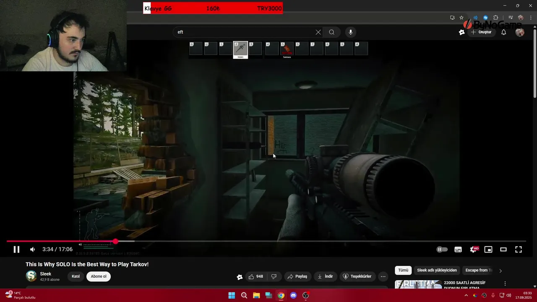This screenshot has width=537, height=302.
Task: Click the Katıl join button
Action: click(76, 276)
